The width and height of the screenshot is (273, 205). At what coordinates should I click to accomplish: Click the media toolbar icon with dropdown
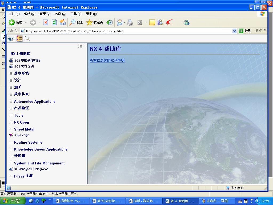tap(140, 22)
